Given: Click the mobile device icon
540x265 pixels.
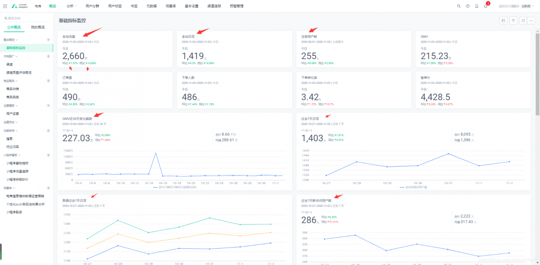Looking at the screenshot, I should pos(477,6).
